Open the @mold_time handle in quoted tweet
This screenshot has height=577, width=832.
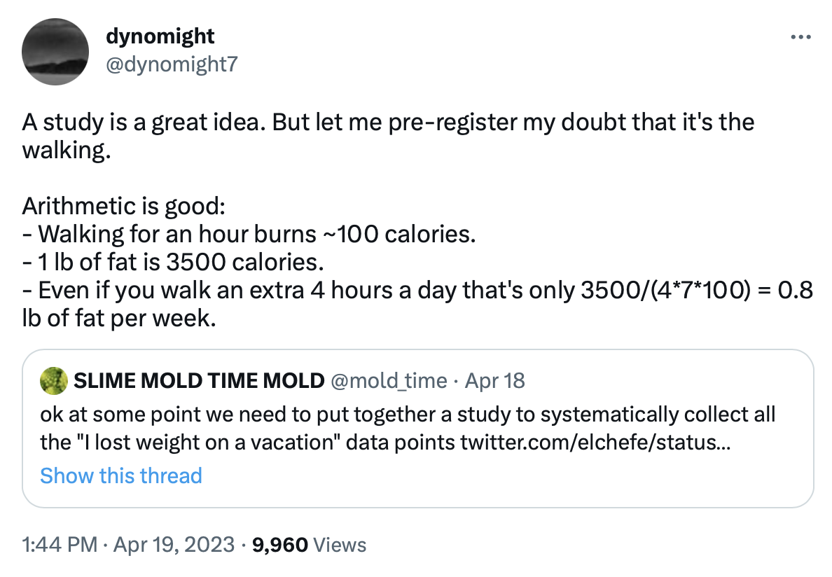388,380
